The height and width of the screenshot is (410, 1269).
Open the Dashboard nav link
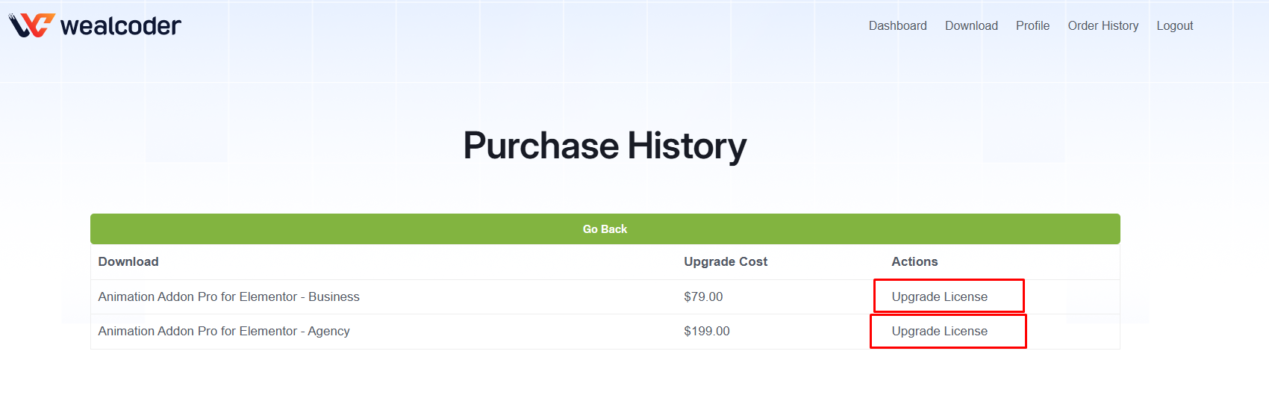(x=897, y=25)
